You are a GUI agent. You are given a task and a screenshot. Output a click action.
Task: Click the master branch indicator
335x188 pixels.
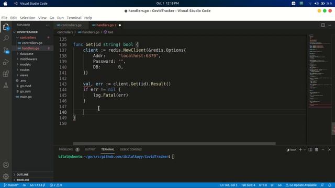pos(12,185)
